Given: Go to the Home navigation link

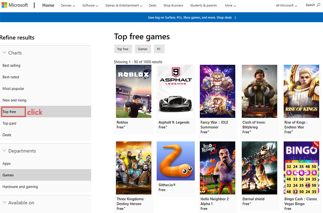Looking at the screenshot, I should point(48,5).
